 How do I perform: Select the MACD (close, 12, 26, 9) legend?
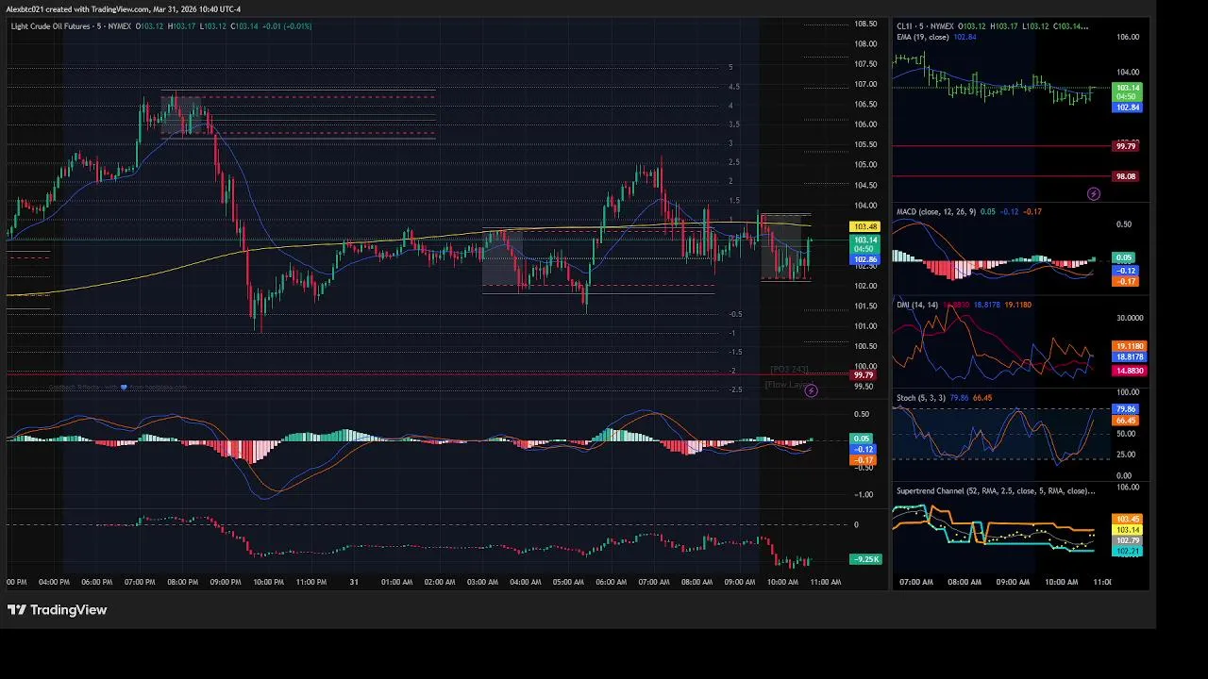(x=936, y=212)
